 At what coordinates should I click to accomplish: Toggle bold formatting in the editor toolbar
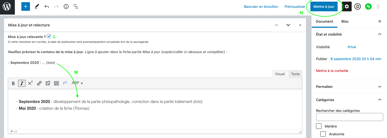(13, 83)
